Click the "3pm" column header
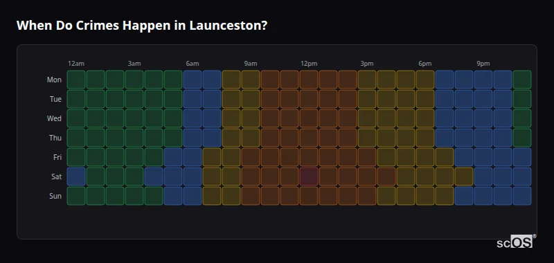Image resolution: width=554 pixels, height=263 pixels. 367,64
